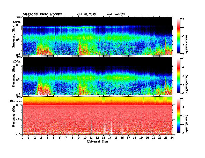Click the log(PSD) label beside dD/dt color bar
The image size is (205, 158).
pyautogui.click(x=187, y=84)
